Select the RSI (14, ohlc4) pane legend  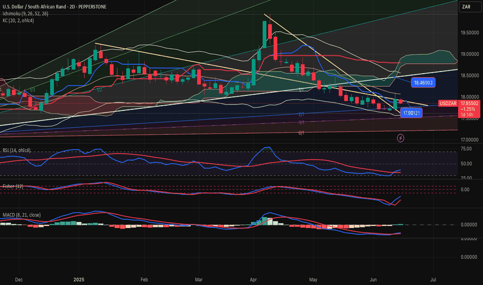click(x=17, y=150)
